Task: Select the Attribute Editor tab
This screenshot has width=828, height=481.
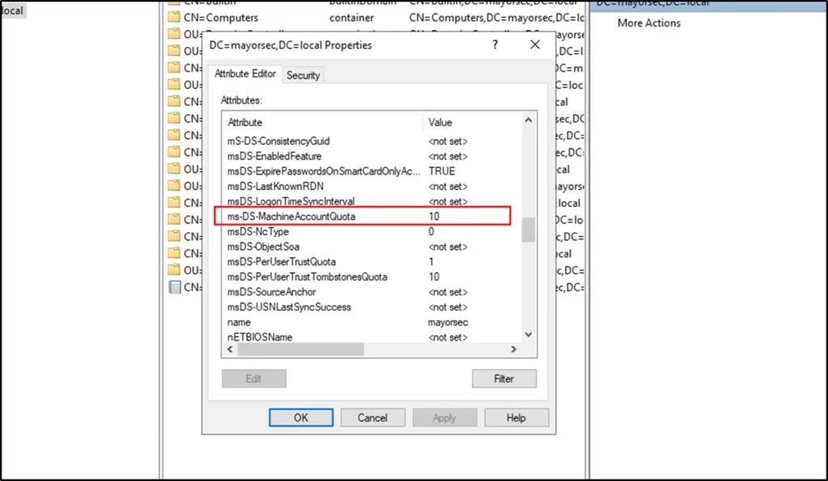Action: pyautogui.click(x=245, y=74)
